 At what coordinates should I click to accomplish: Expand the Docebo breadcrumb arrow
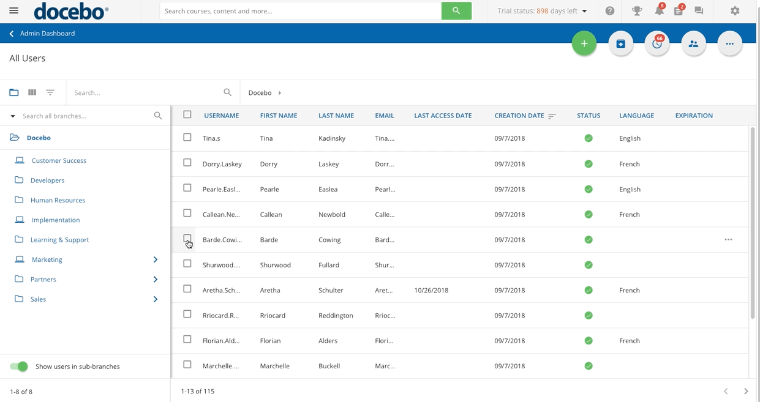point(280,93)
